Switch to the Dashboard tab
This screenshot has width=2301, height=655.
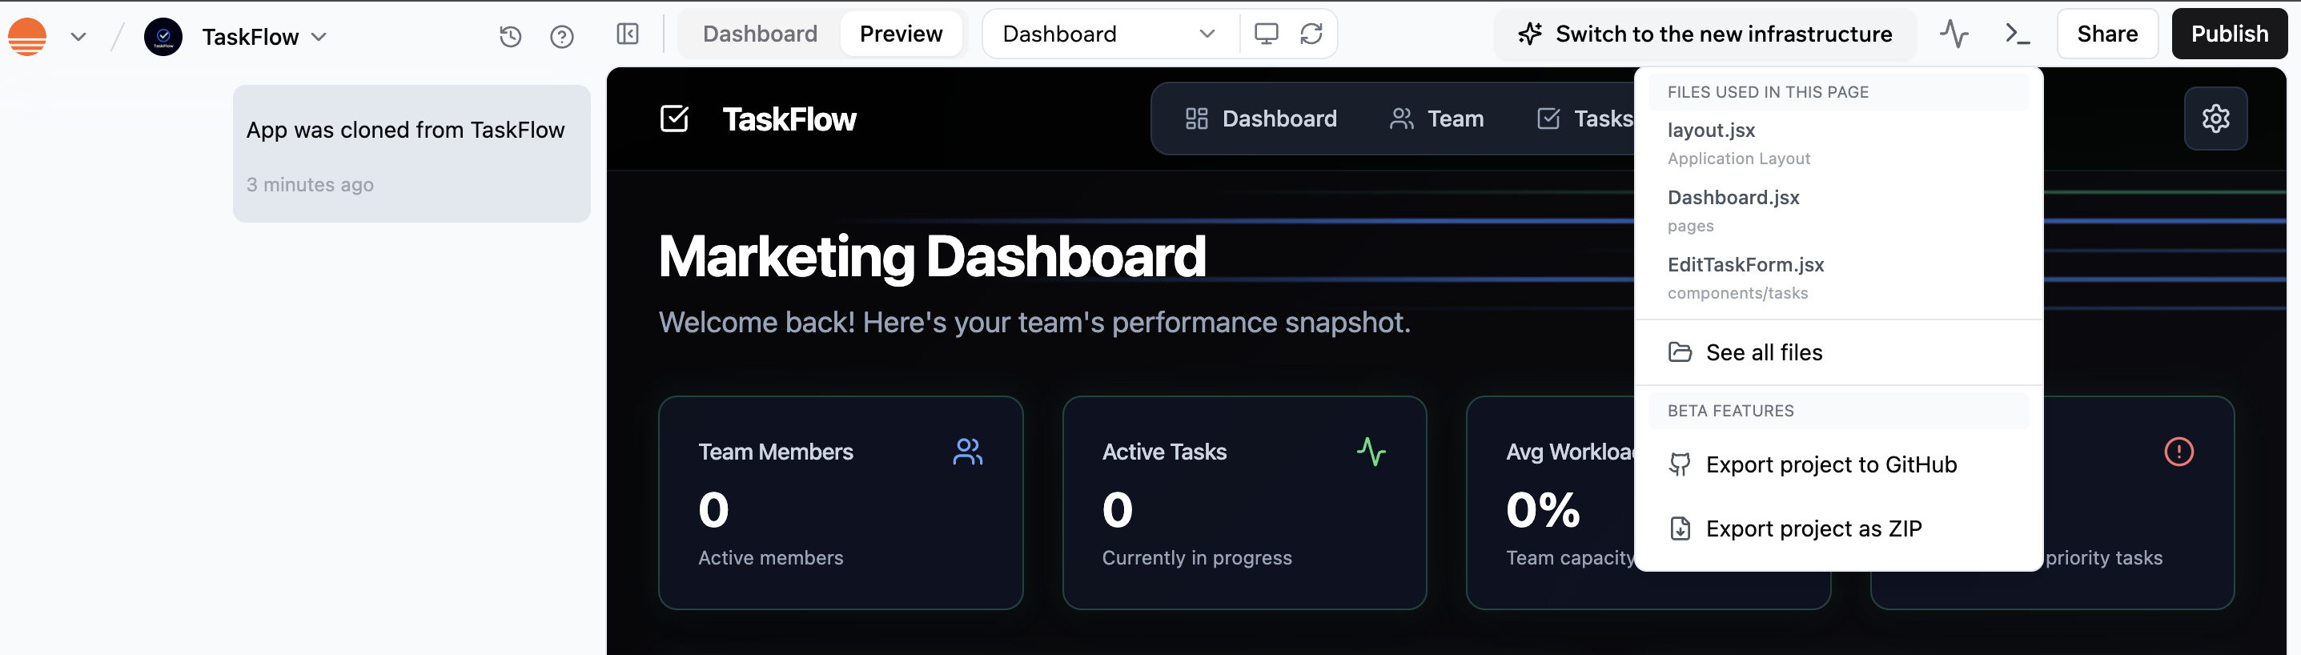tap(759, 34)
